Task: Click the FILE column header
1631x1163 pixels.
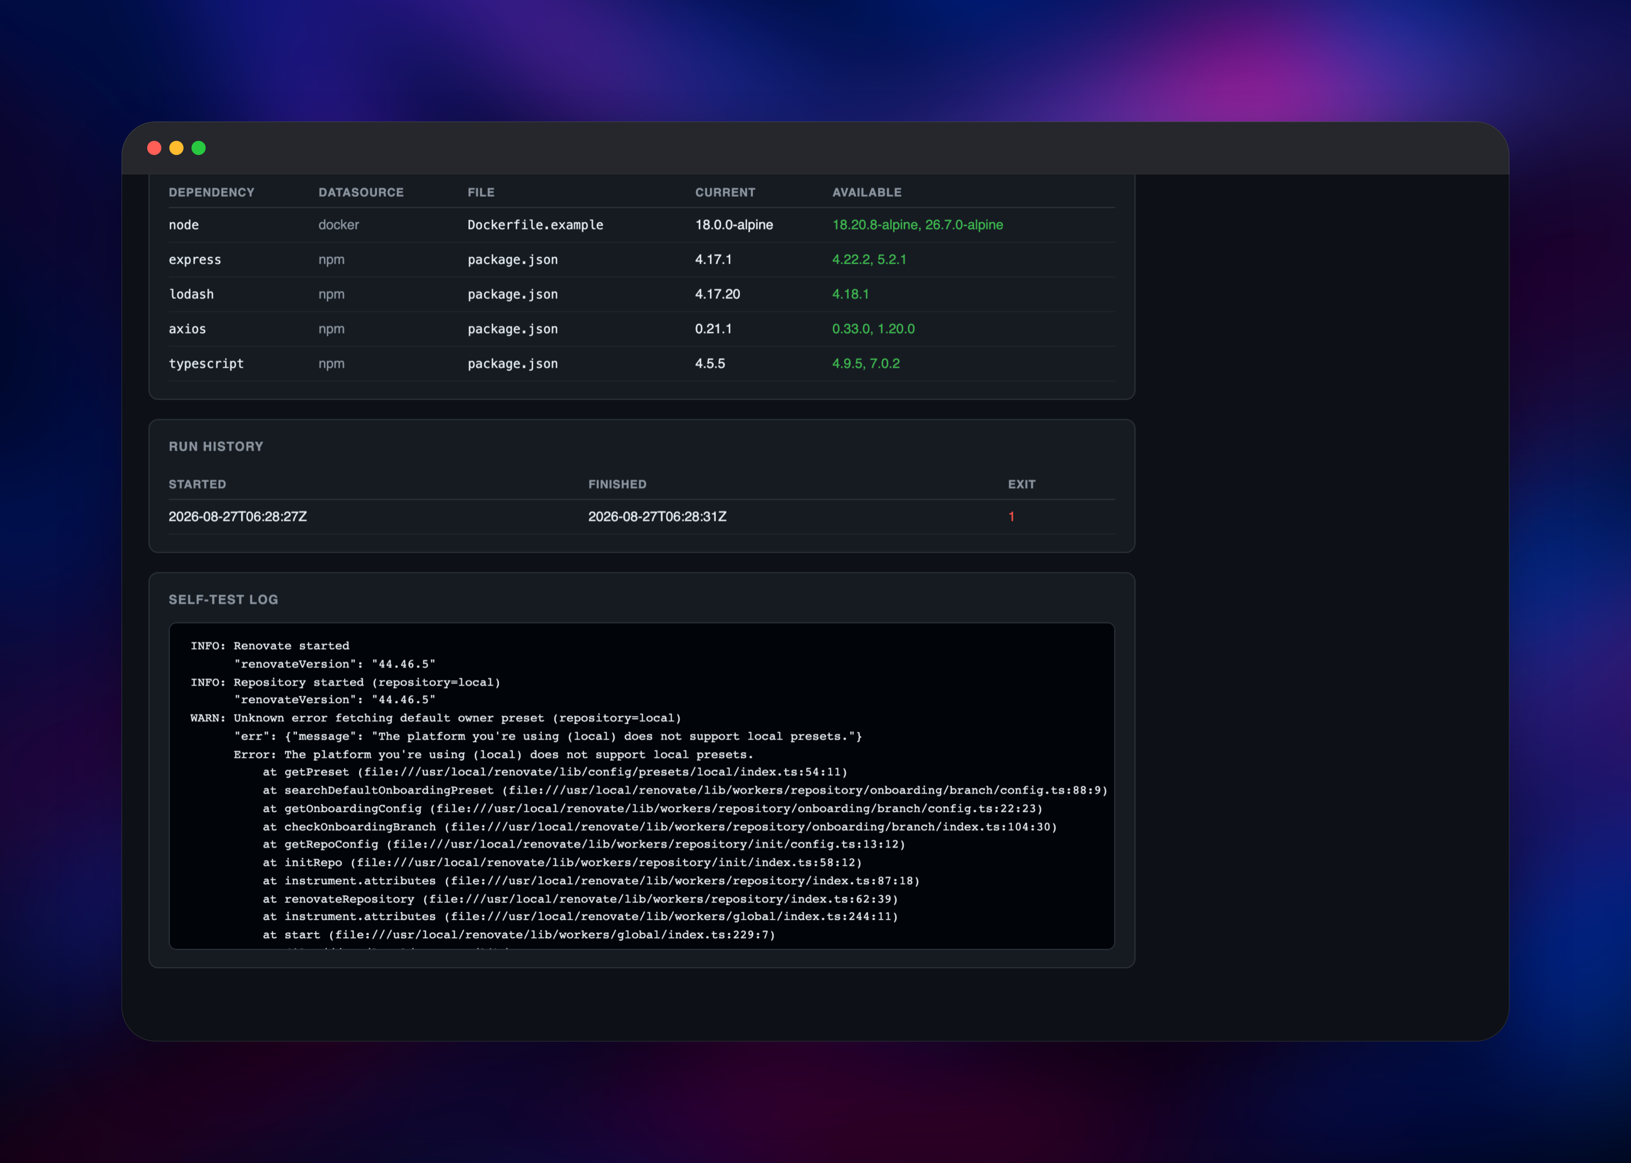Action: [481, 193]
